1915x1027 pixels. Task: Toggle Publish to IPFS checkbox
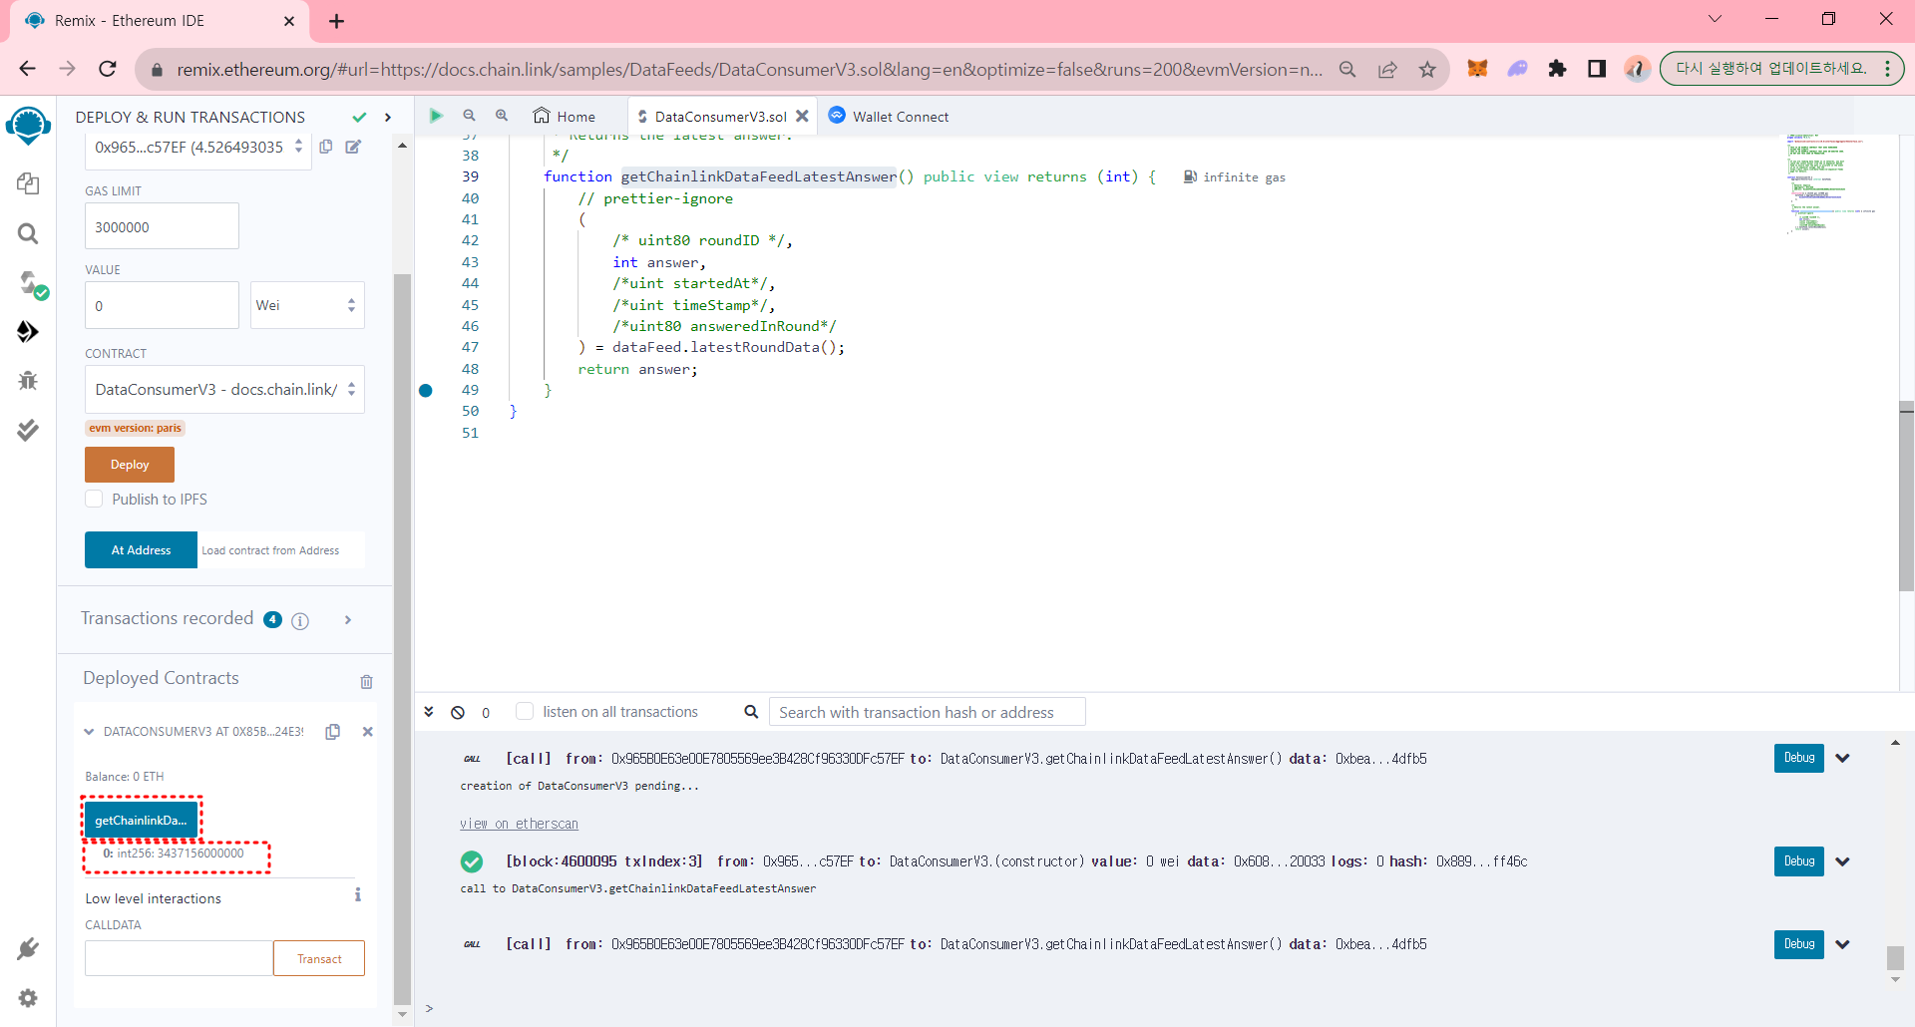click(94, 499)
